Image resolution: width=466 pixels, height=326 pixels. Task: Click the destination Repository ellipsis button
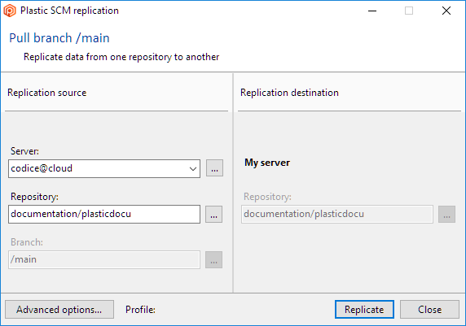click(446, 214)
